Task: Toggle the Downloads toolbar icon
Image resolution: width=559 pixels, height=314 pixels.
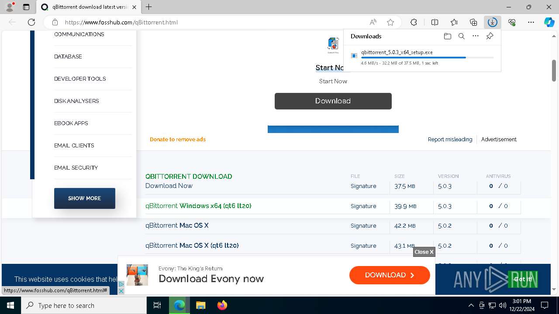Action: tap(493, 22)
